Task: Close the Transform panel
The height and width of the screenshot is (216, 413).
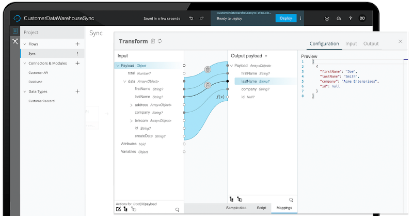Action: [401, 41]
